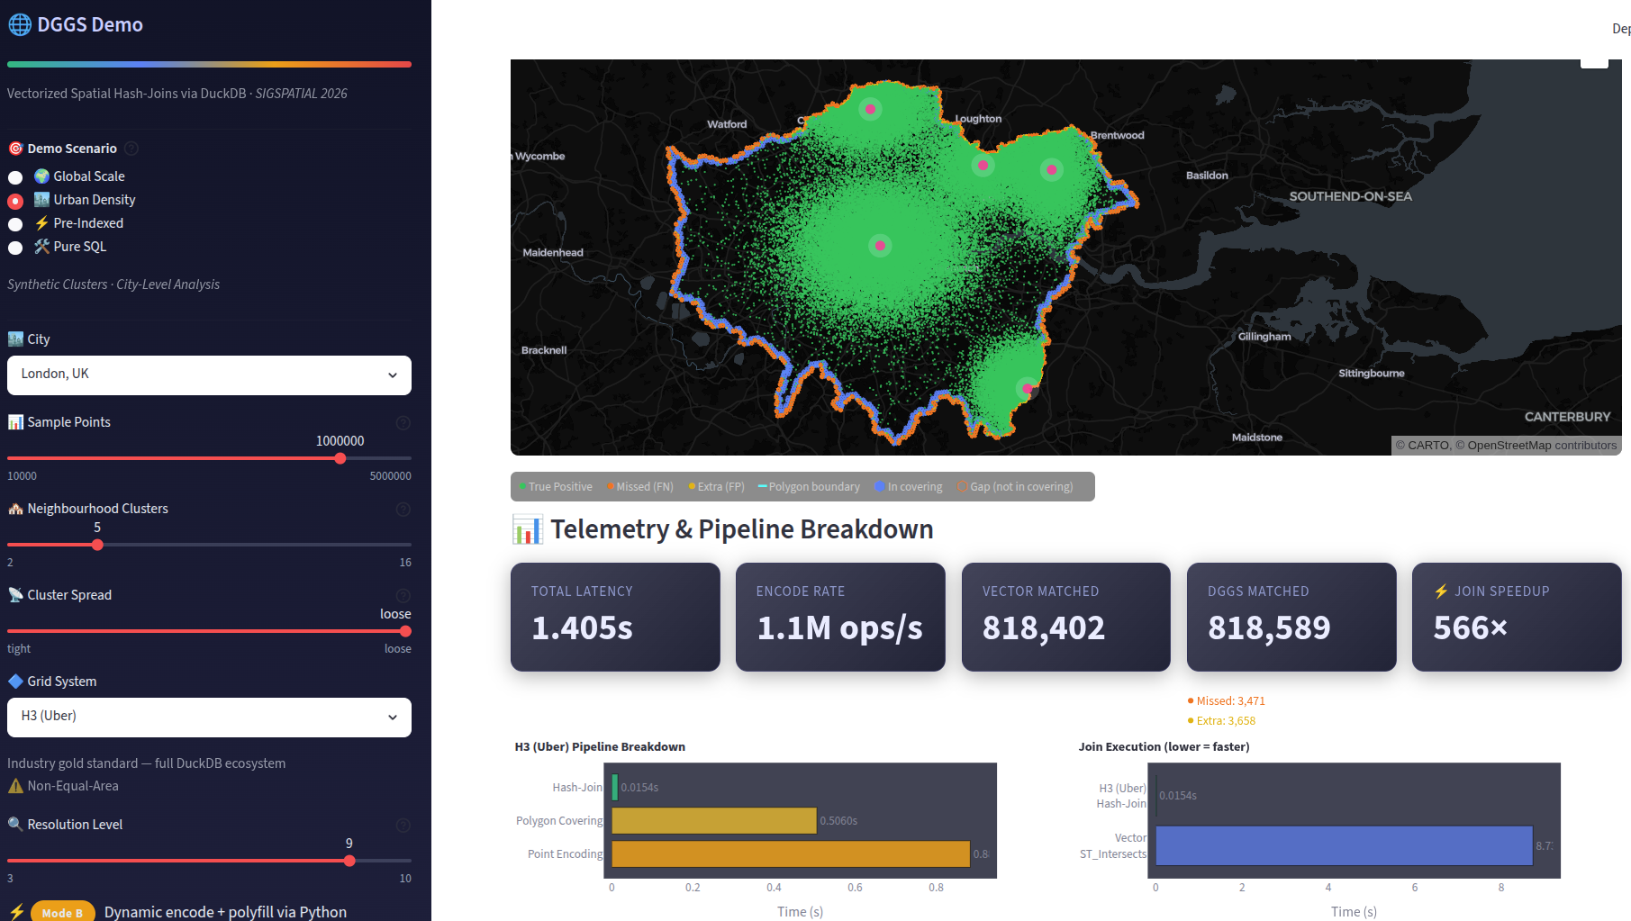Click the lightning icon beside Pre-Indexed
This screenshot has width=1631, height=921.
tap(41, 223)
